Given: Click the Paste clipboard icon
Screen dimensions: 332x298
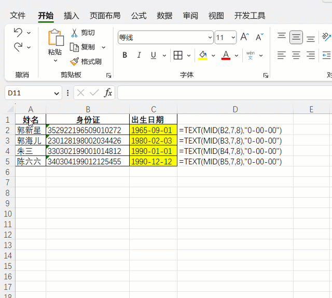Looking at the screenshot, I should pos(55,38).
